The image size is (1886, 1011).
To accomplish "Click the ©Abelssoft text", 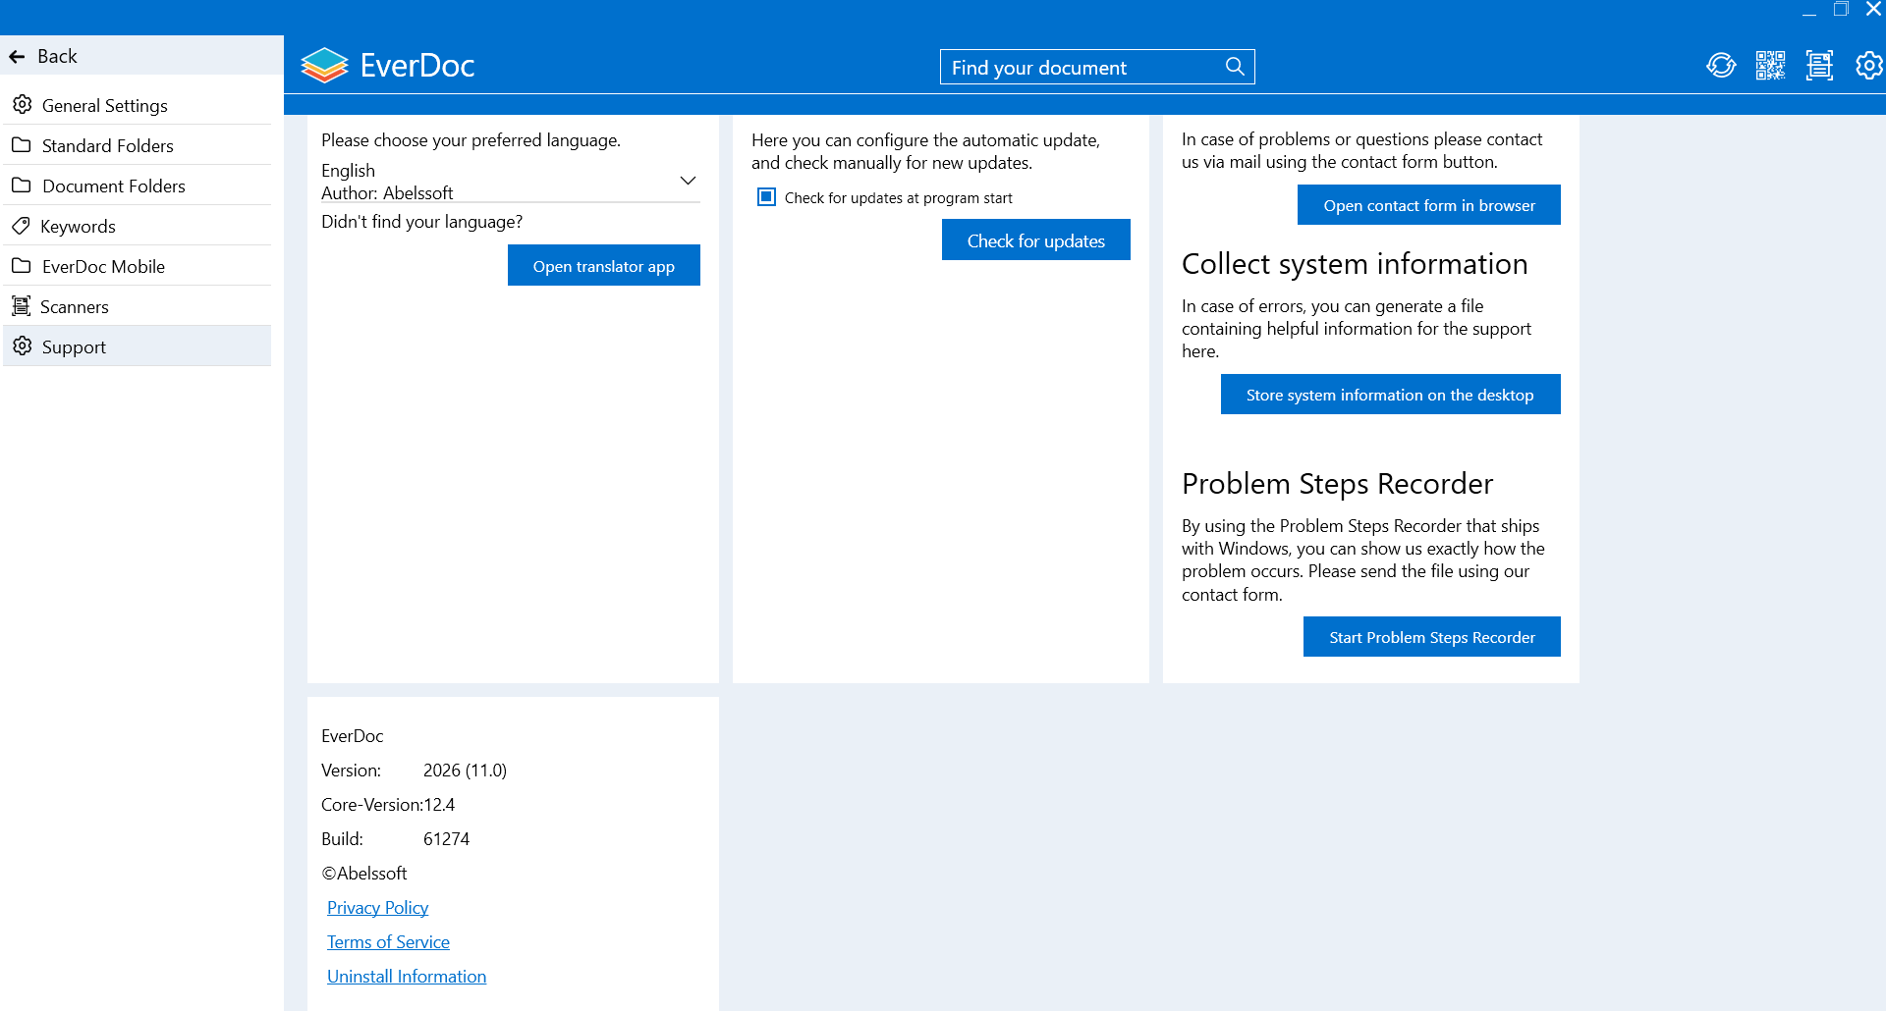I will pyautogui.click(x=364, y=874).
